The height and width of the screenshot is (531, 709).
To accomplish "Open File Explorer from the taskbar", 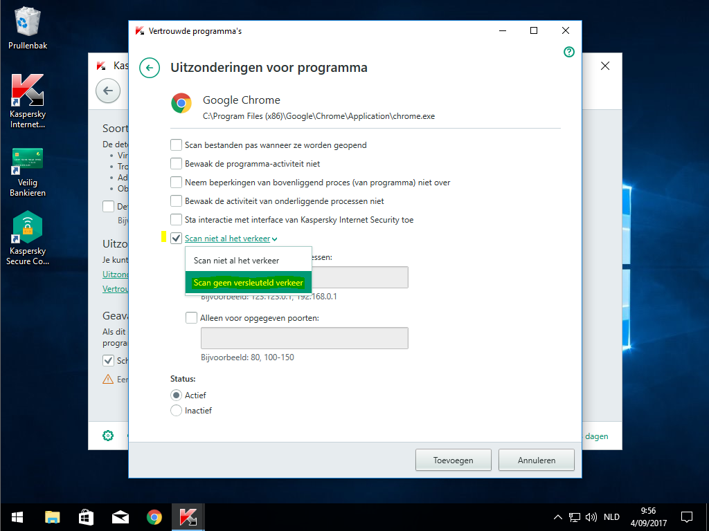I will click(53, 517).
